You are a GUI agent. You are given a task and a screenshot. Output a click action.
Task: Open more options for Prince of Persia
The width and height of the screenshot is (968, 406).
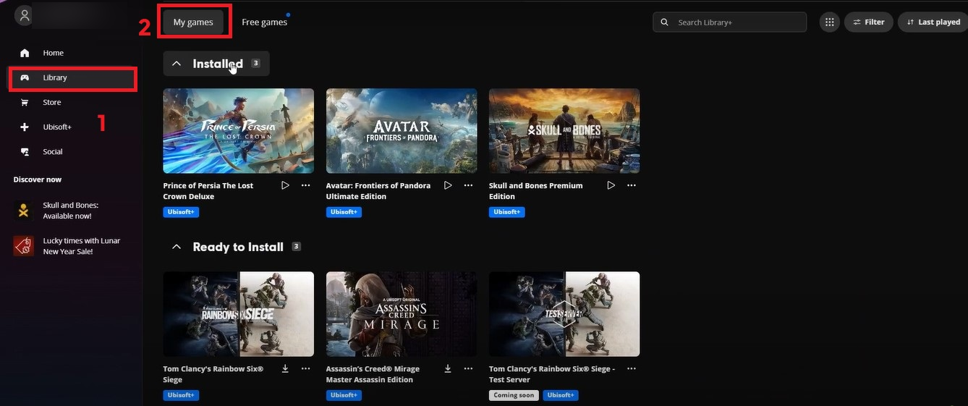[x=305, y=185]
